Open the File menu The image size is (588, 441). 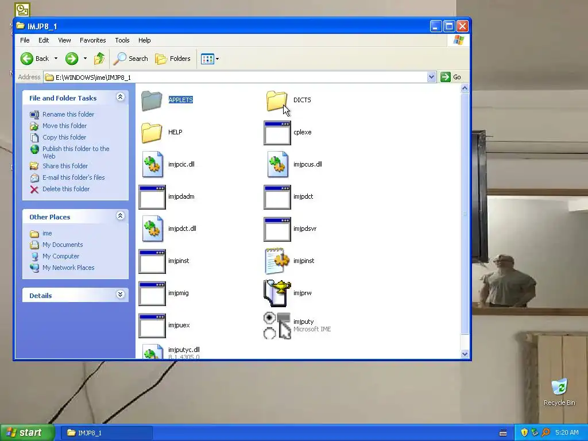tap(25, 40)
